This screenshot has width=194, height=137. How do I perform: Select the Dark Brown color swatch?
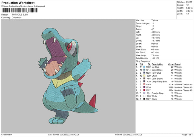click(145, 79)
